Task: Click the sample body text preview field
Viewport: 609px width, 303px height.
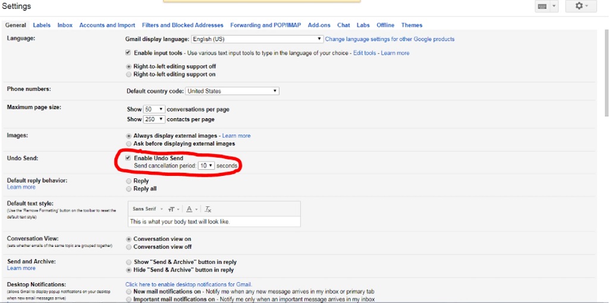Action: tap(214, 222)
